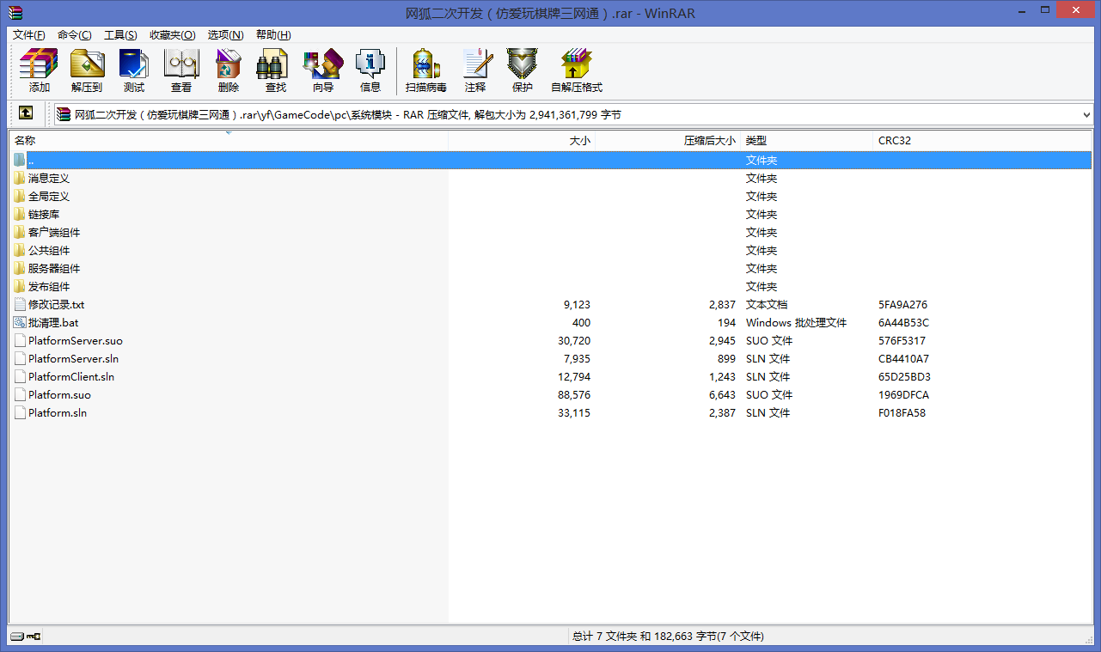Sort files by 压缩后大小 column header
Viewport: 1101px width, 652px height.
tap(668, 140)
